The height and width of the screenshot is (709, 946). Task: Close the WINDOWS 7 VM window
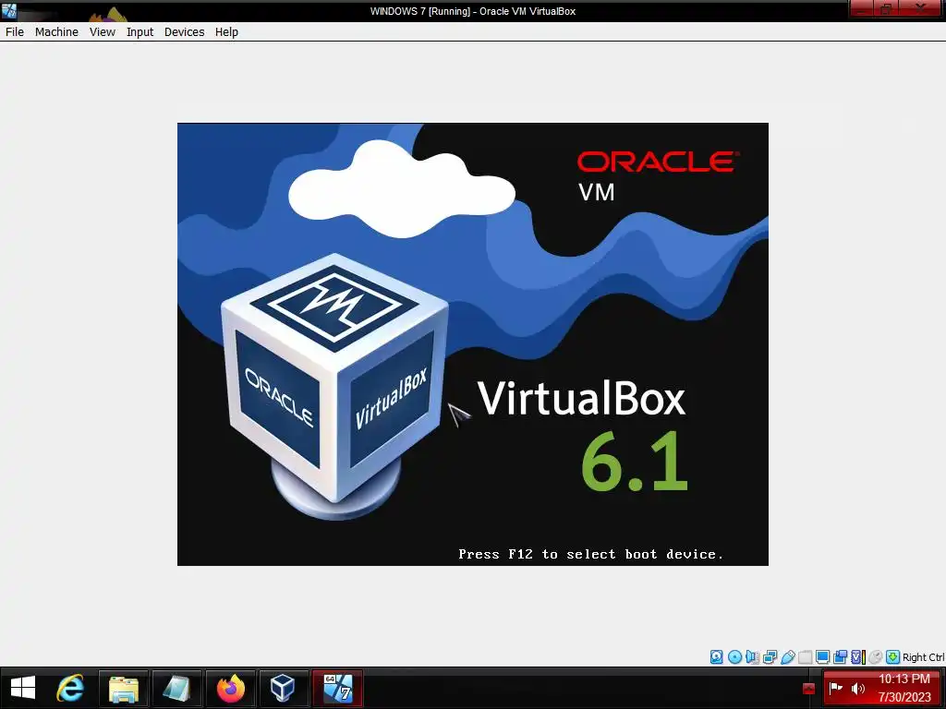coord(921,8)
